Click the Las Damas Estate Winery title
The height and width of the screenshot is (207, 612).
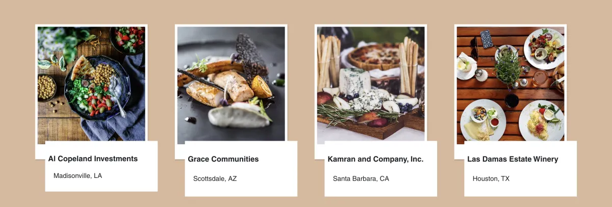pos(513,159)
